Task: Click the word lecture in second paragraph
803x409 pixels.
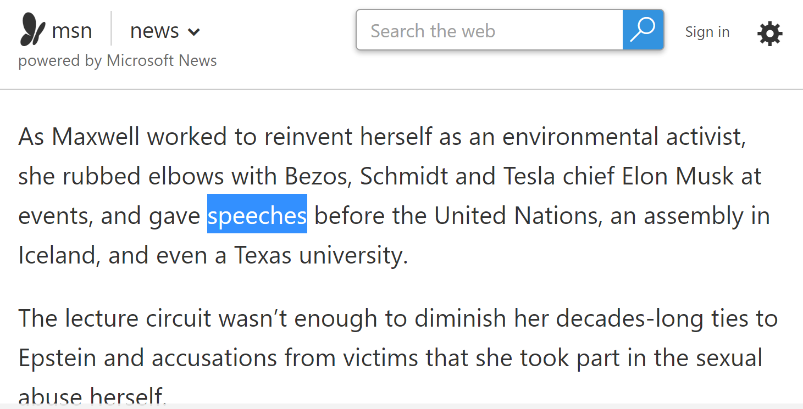Action: [x=102, y=318]
